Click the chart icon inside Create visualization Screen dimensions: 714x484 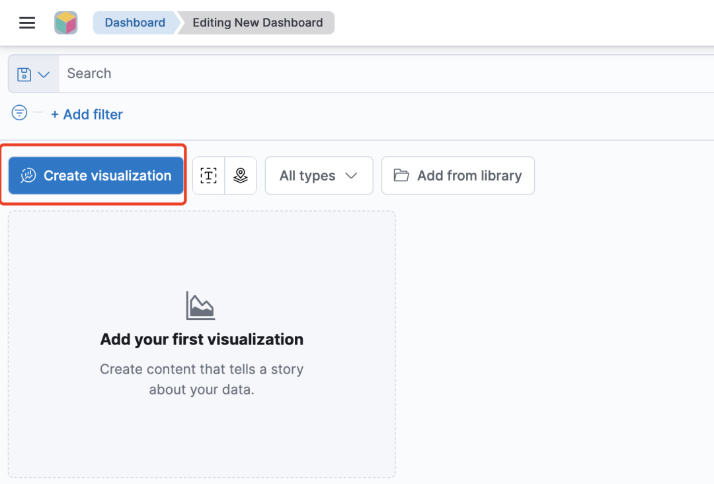coord(28,176)
